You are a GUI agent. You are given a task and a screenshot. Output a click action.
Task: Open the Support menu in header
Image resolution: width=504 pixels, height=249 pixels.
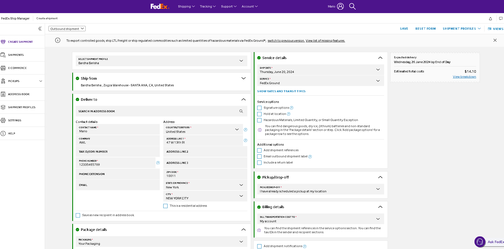click(x=229, y=6)
